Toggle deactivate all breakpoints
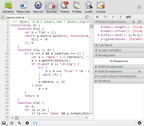Viewport: 144px width, 126px height. [x=128, y=17]
